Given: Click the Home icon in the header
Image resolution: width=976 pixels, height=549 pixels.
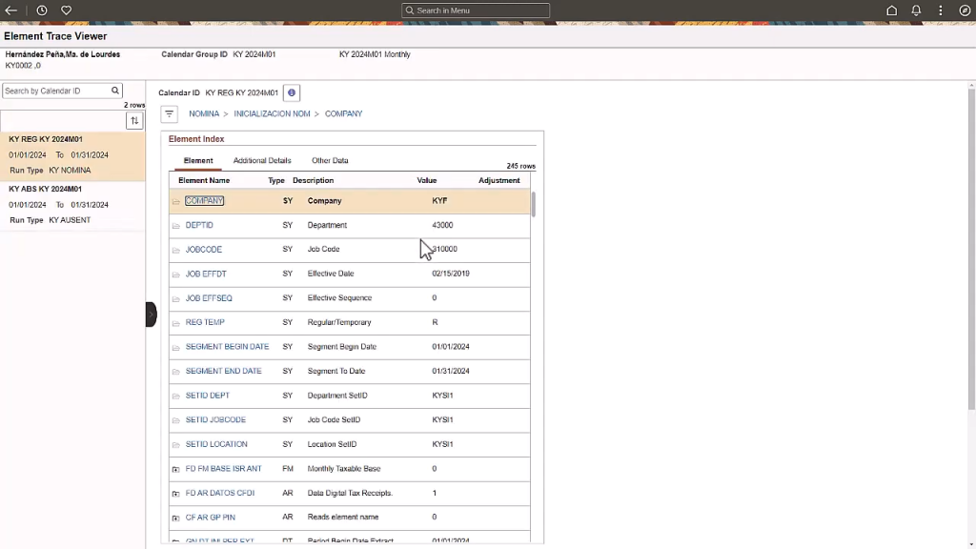Looking at the screenshot, I should [891, 10].
